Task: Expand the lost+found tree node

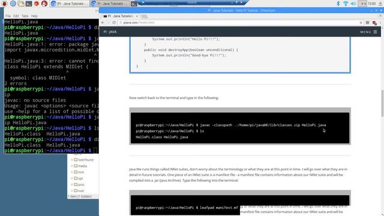Action: [x=72, y=160]
